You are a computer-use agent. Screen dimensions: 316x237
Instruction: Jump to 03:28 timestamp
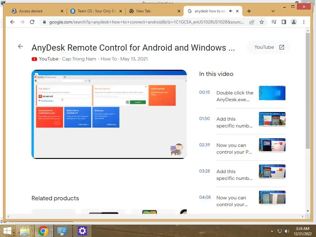[204, 171]
